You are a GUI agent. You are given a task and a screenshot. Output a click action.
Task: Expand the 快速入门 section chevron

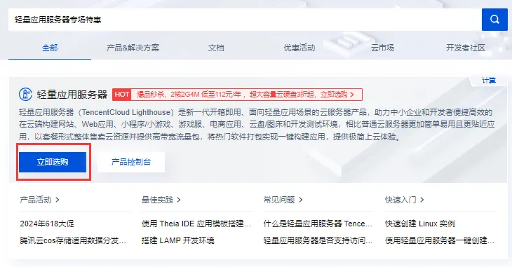pos(422,200)
